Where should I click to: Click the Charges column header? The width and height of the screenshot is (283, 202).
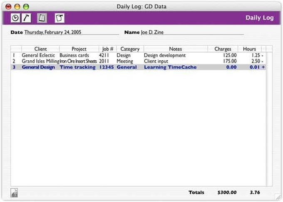click(223, 49)
